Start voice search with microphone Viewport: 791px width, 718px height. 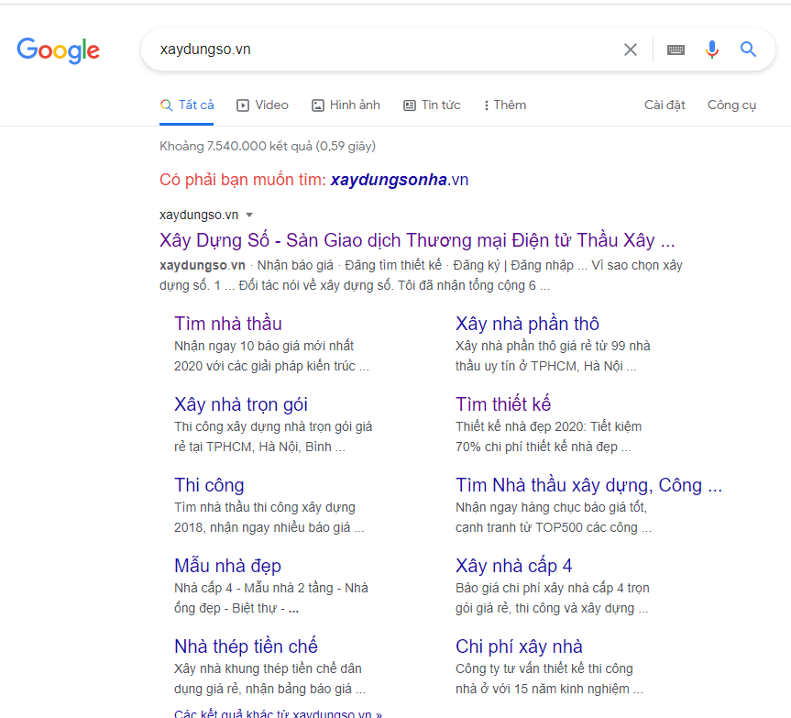click(x=712, y=50)
